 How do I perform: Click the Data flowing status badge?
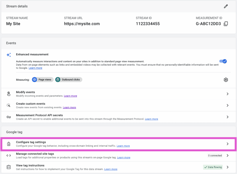[x=213, y=167]
